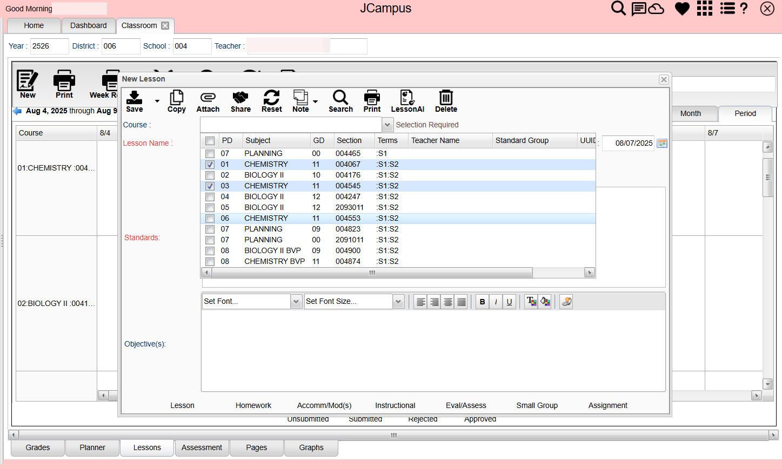Sort by the Section column header
The height and width of the screenshot is (469, 782).
coord(355,140)
